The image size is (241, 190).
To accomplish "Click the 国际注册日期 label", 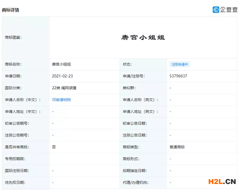I will coord(17,171).
